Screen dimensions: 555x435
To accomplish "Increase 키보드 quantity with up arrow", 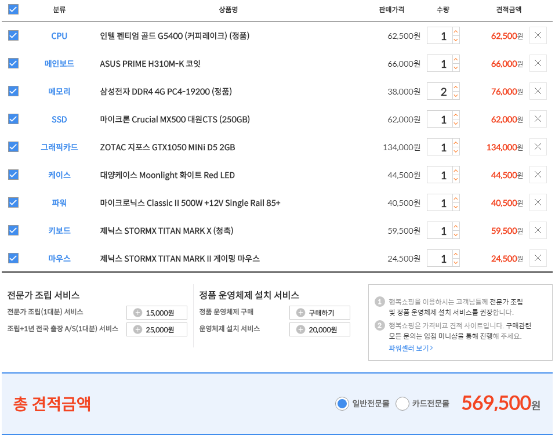I will (456, 226).
